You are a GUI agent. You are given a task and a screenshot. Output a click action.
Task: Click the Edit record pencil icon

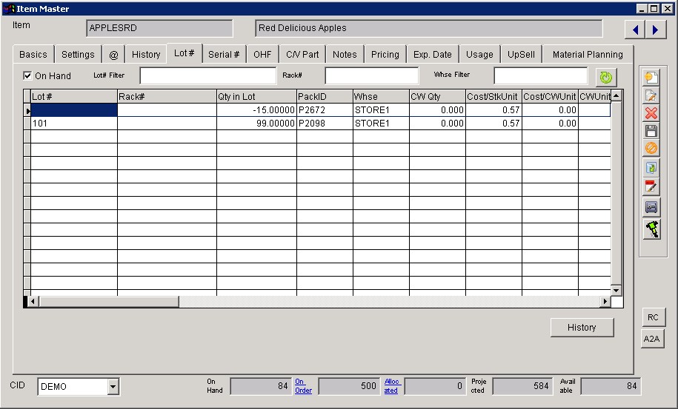tap(651, 95)
